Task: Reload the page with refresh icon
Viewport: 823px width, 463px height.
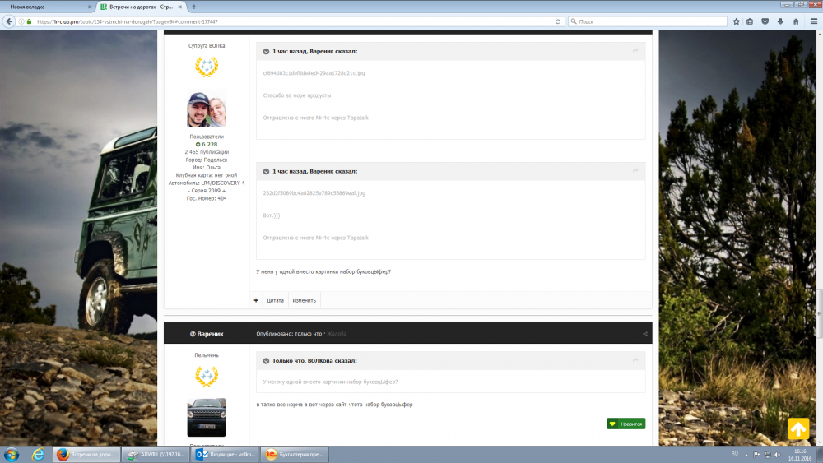Action: point(558,21)
